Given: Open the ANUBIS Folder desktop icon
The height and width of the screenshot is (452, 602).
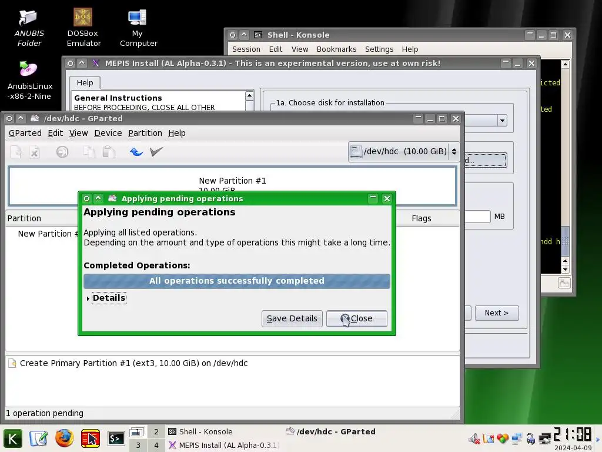Looking at the screenshot, I should 29,28.
